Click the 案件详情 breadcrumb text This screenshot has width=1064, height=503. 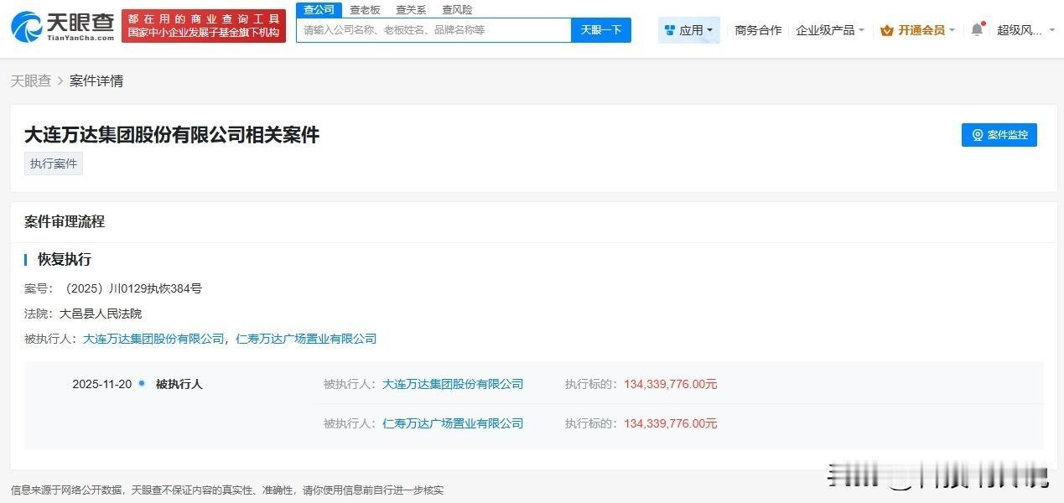point(96,80)
